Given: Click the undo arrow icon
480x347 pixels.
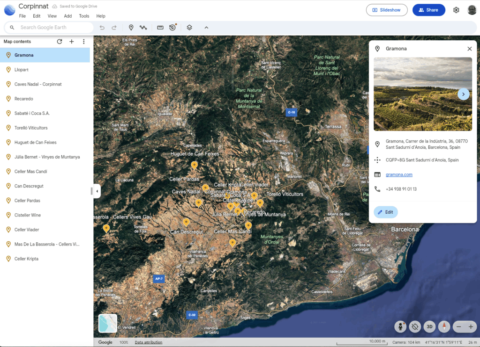Looking at the screenshot, I should coord(102,28).
